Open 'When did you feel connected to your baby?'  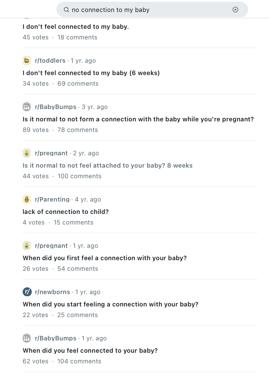(90, 351)
